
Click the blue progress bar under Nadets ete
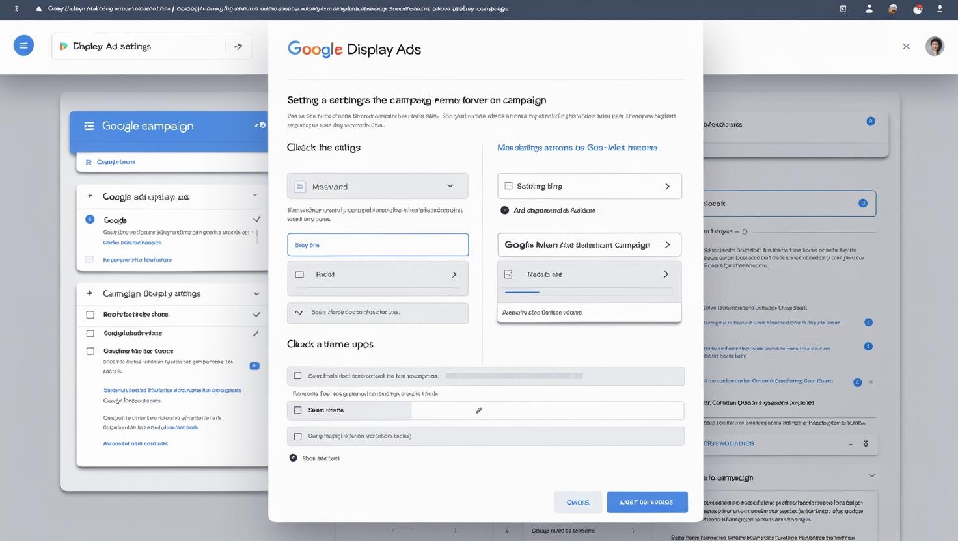pyautogui.click(x=522, y=292)
